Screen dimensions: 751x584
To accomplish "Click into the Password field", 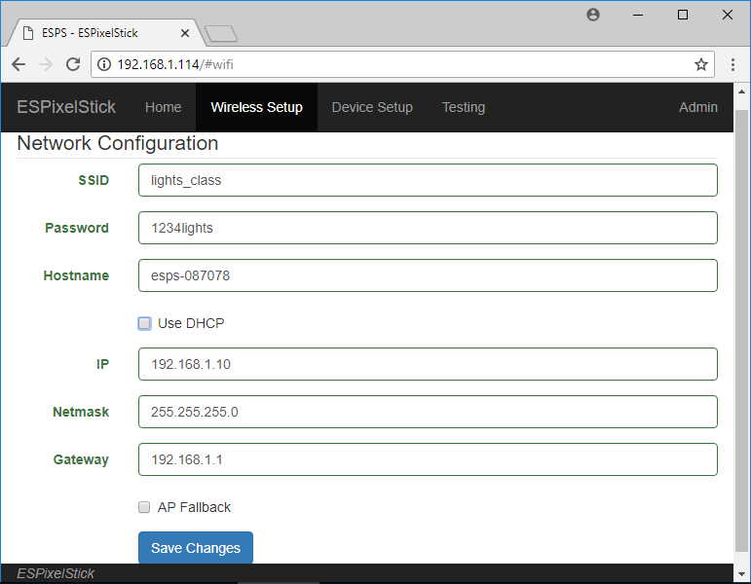I will pyautogui.click(x=428, y=228).
